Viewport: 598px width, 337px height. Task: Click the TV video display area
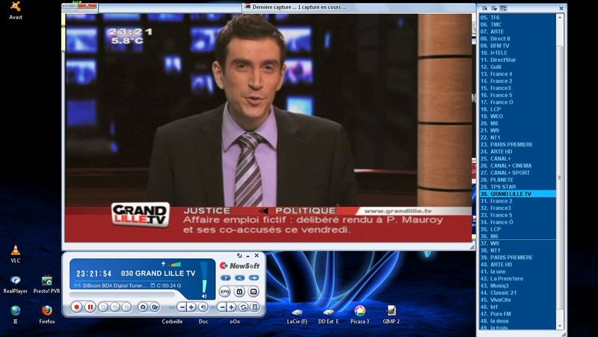(268, 128)
